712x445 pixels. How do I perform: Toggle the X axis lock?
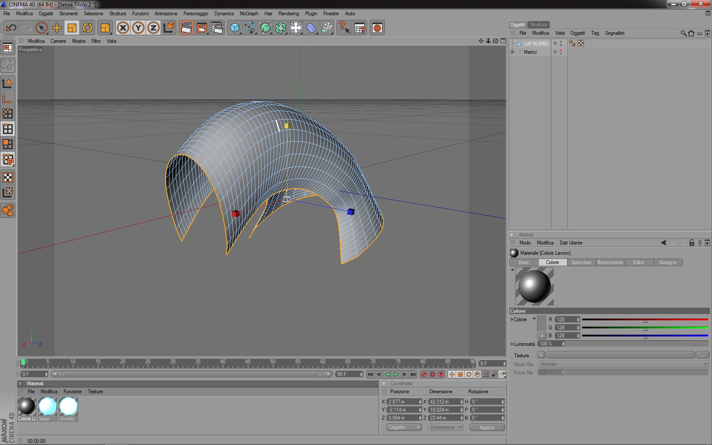[123, 28]
